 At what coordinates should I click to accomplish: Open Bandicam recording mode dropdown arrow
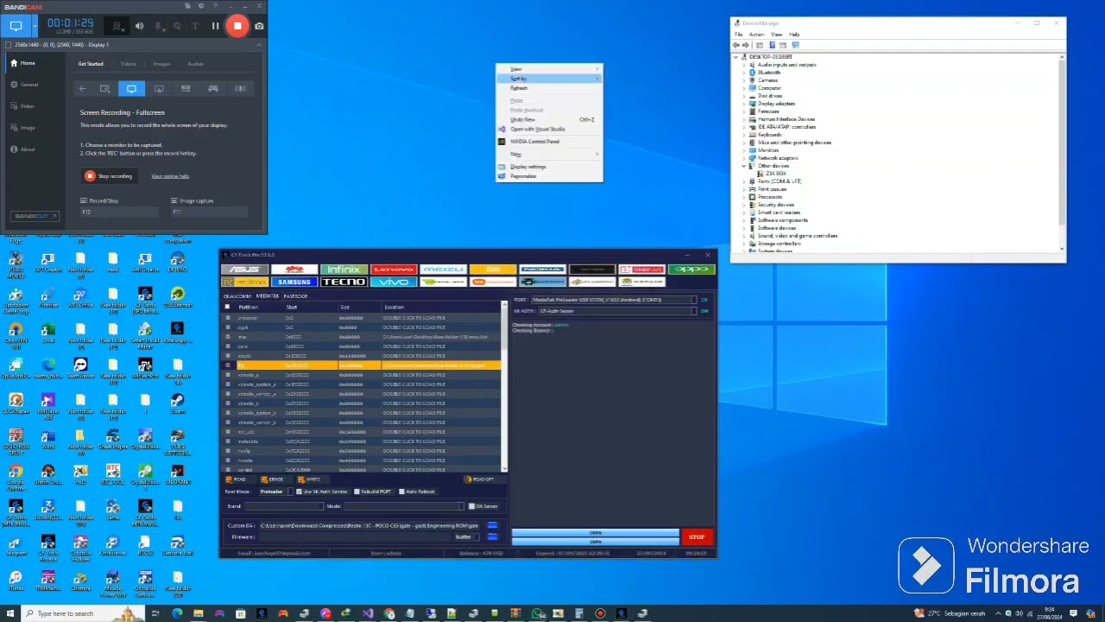(x=34, y=26)
